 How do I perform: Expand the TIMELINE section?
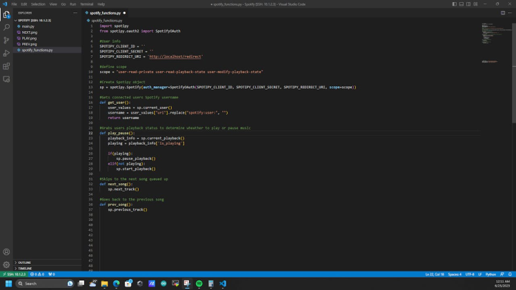(x=24, y=269)
